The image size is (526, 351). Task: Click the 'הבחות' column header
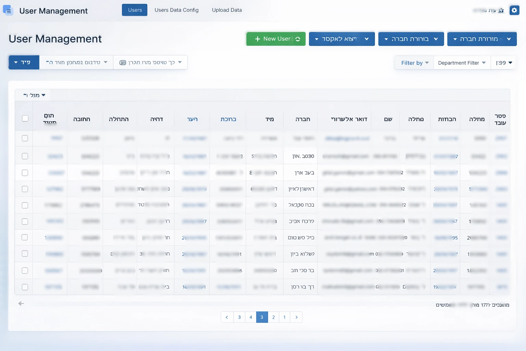click(x=447, y=119)
